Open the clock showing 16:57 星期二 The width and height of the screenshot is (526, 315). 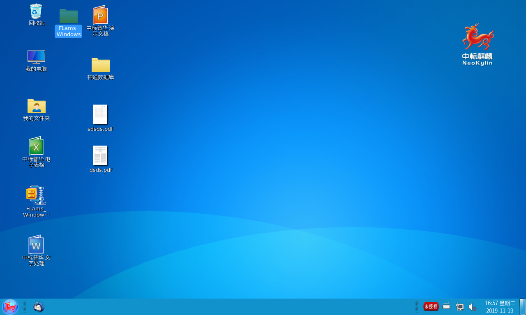500,307
